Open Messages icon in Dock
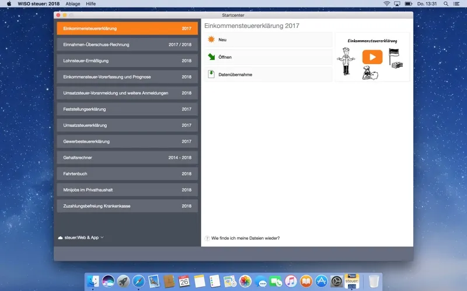Screen dimensions: 467x291 pos(260,281)
